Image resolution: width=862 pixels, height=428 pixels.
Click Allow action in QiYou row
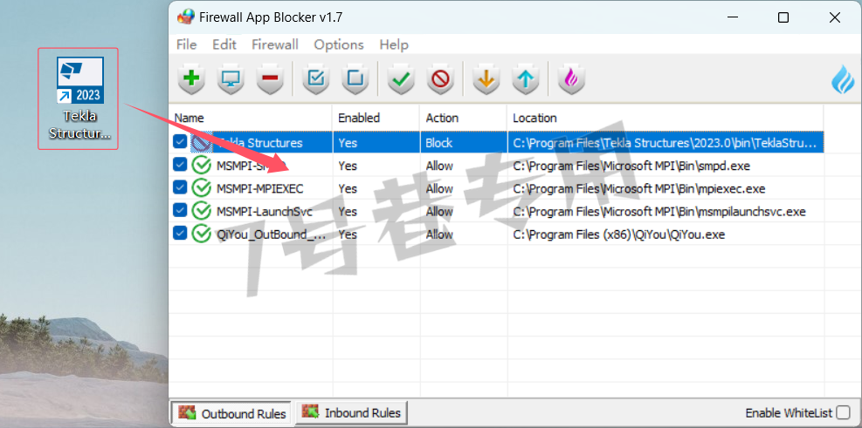(x=439, y=234)
